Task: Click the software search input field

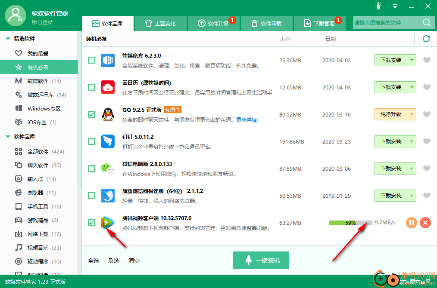Action: pos(387,22)
